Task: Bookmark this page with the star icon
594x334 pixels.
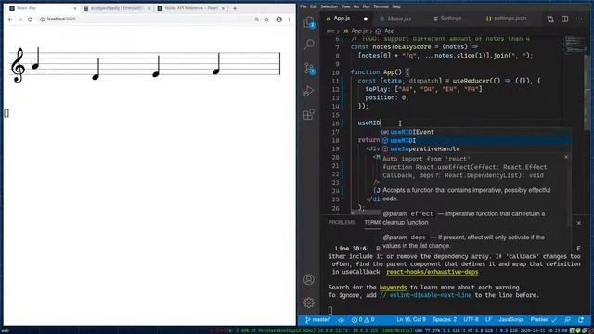Action: pos(266,19)
